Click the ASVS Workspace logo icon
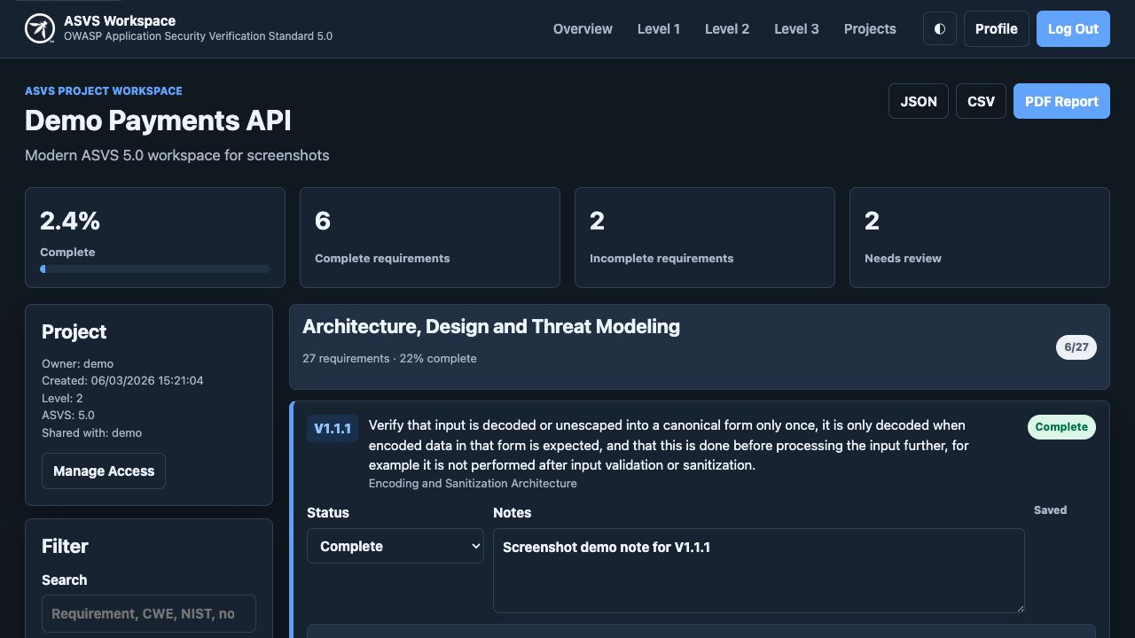This screenshot has height=638, width=1135. click(40, 28)
